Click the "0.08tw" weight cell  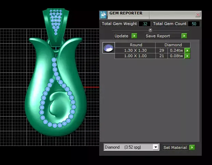[176, 56]
